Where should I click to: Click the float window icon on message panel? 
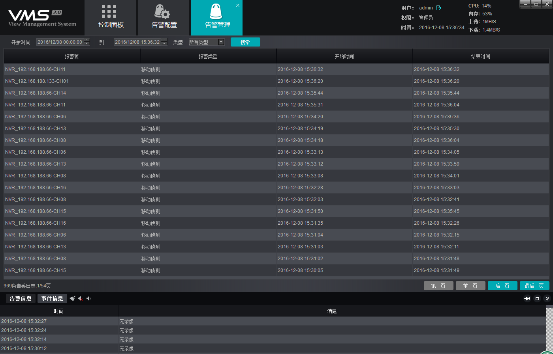537,298
